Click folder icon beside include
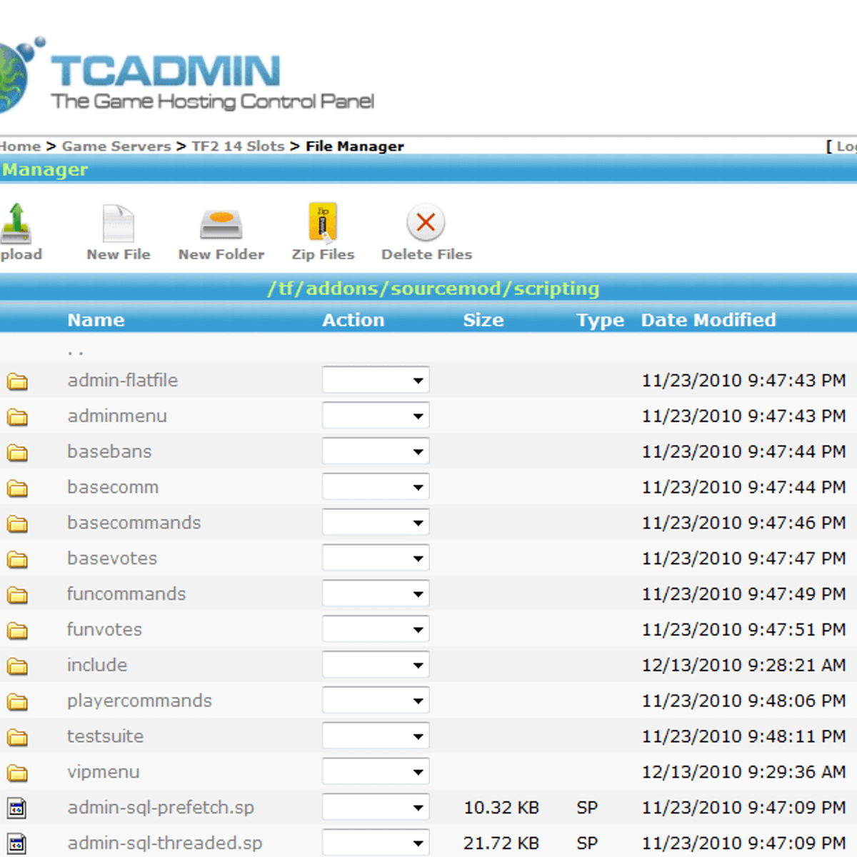857x857 pixels. tap(18, 666)
